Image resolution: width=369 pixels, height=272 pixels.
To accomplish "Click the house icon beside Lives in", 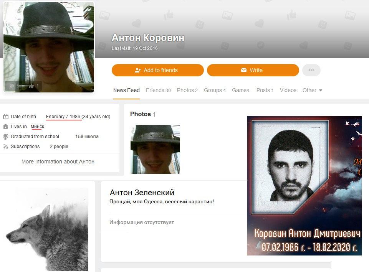I will [x=5, y=127].
